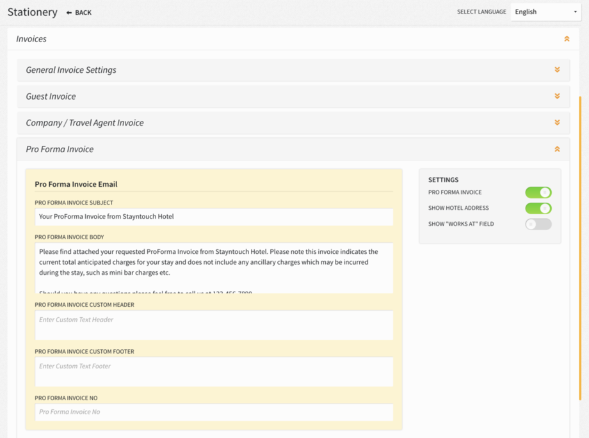Click the PRO FORMA INVOICE CUSTOM FOOTER label

[85, 352]
